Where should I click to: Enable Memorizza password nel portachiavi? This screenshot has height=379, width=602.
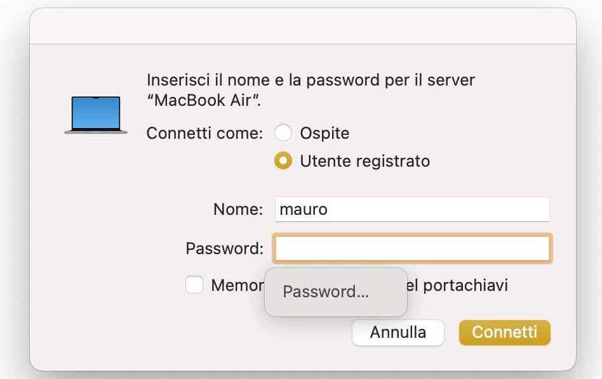[x=195, y=285]
